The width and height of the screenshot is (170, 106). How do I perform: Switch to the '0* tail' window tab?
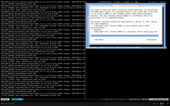tap(17, 99)
